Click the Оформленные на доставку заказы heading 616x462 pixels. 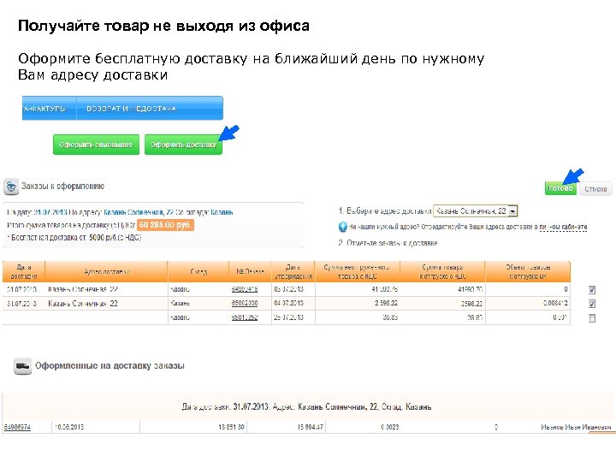coord(110,366)
